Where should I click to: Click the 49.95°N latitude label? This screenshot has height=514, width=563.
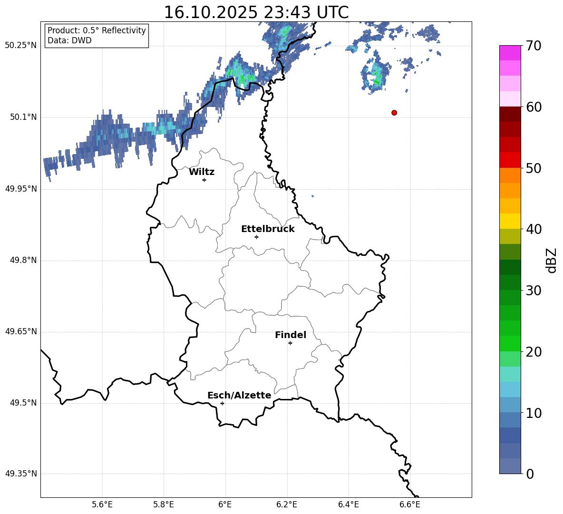(21, 189)
